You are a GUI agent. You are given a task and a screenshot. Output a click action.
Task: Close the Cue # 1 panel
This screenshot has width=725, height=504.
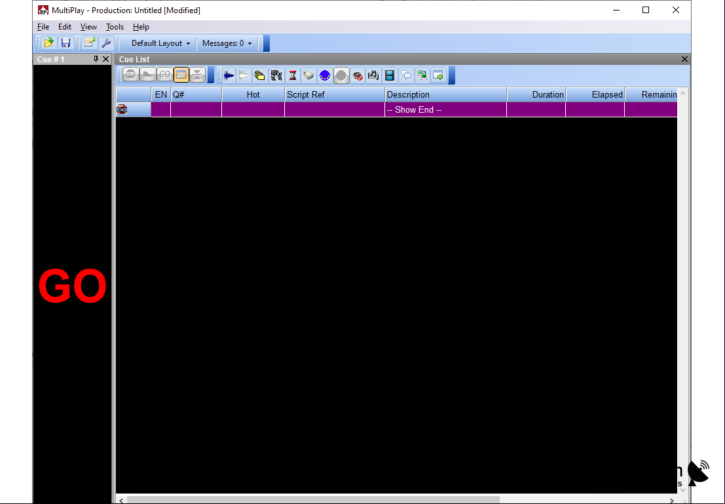click(106, 59)
